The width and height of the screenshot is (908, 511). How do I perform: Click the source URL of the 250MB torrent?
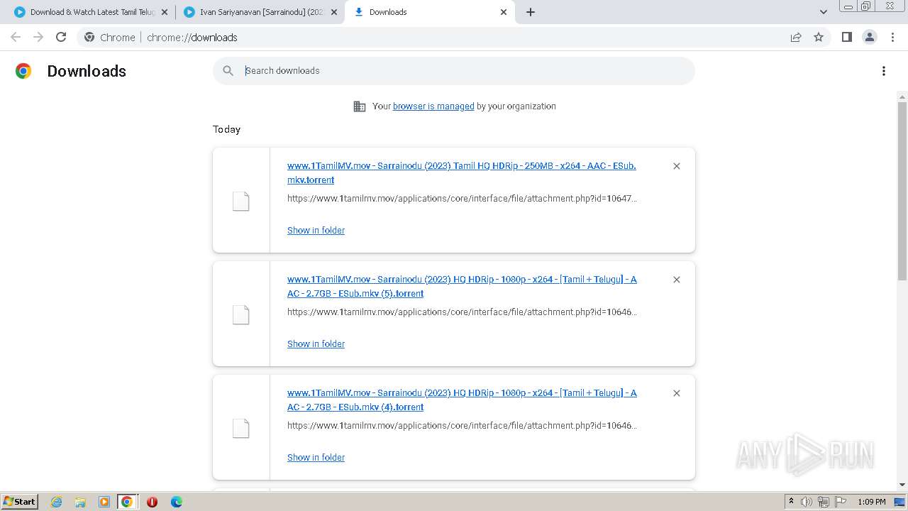(x=462, y=198)
